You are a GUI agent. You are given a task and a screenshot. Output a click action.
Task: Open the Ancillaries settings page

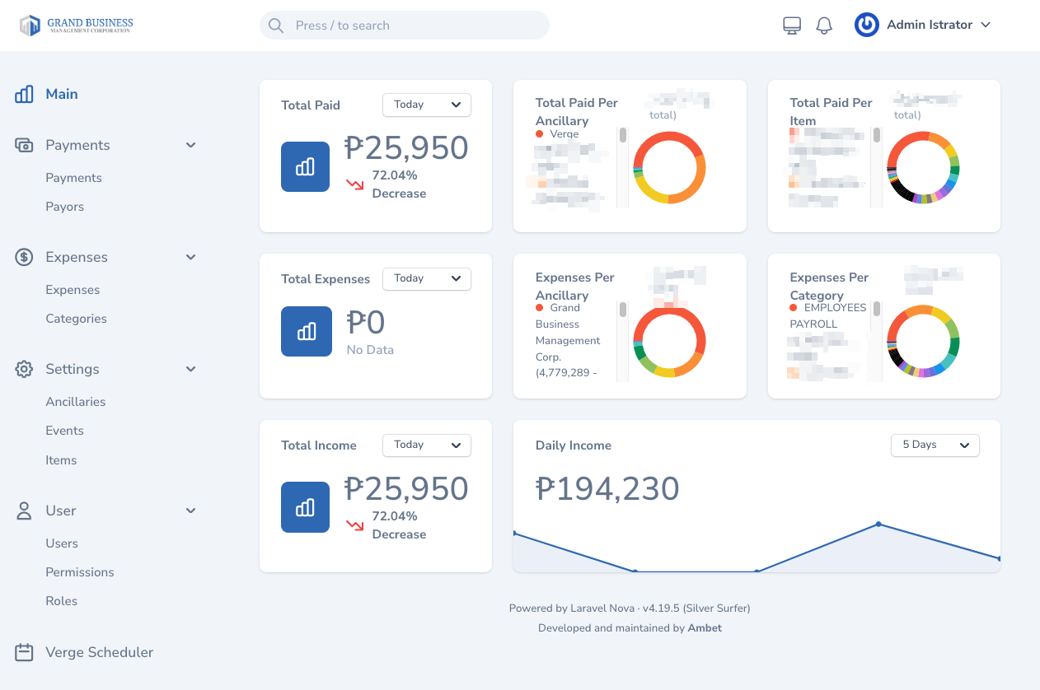point(76,402)
